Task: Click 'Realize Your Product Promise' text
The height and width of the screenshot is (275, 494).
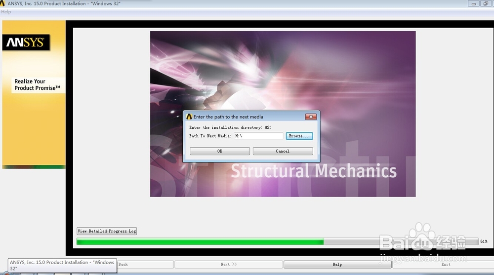Action: pos(37,85)
